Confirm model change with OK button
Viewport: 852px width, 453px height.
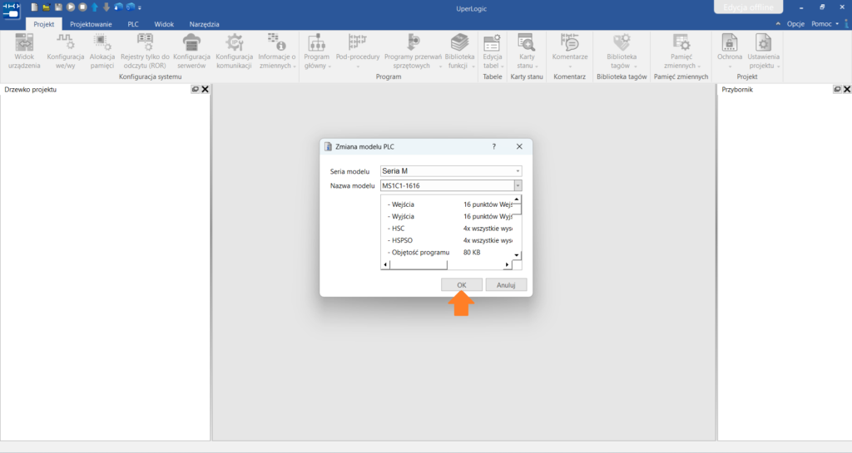click(461, 285)
